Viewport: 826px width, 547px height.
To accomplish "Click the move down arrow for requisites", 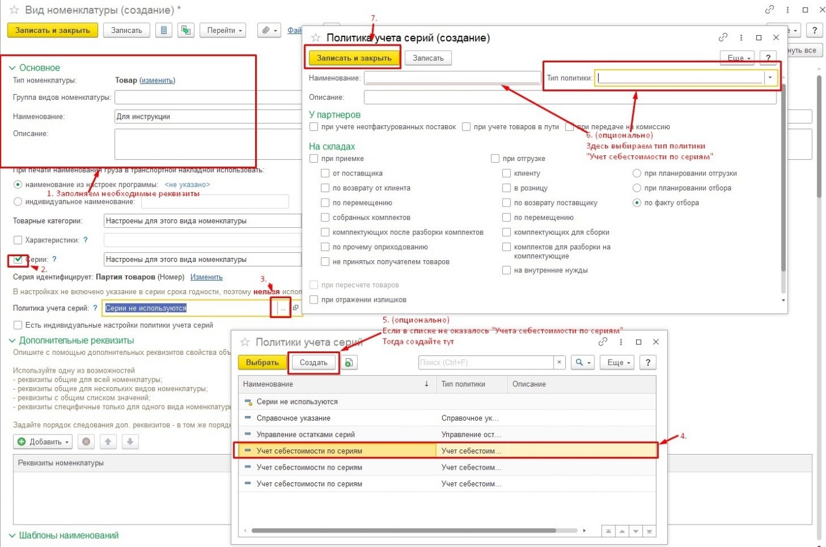I will pyautogui.click(x=130, y=442).
